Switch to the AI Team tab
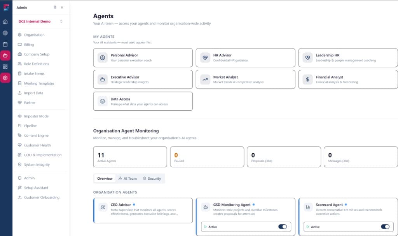 pyautogui.click(x=127, y=179)
